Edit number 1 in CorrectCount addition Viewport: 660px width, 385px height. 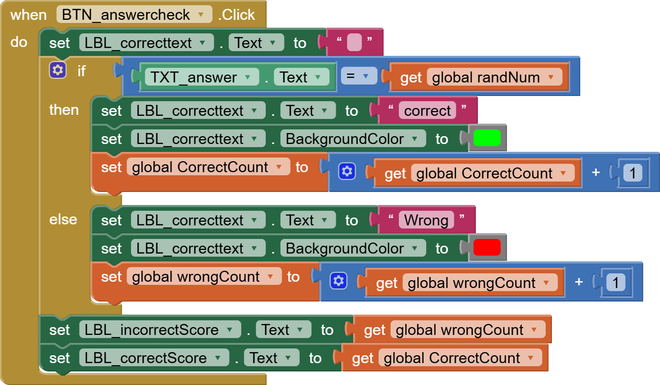pos(633,173)
